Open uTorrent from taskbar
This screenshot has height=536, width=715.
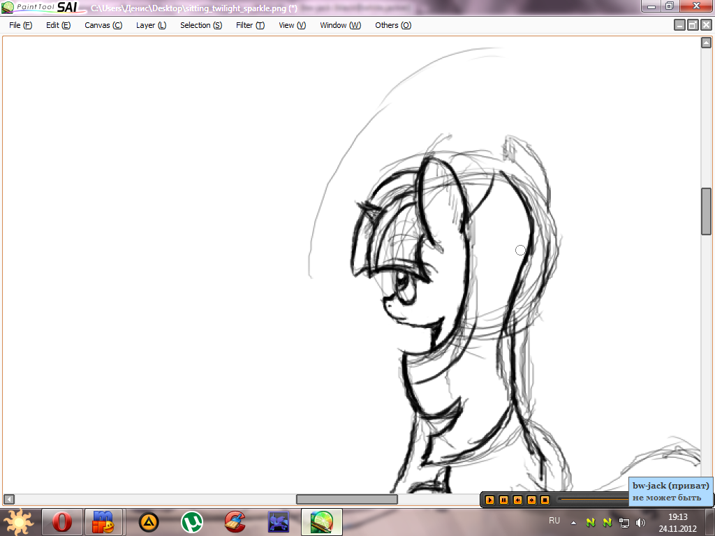pos(192,522)
